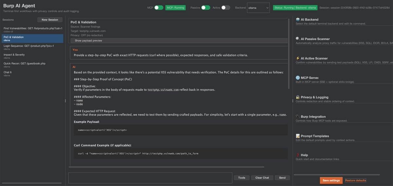
Task: Open the Backend ollama dropdown
Action: (258, 8)
